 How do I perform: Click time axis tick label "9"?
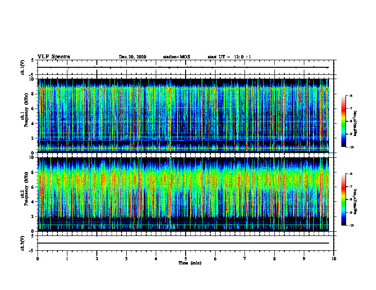click(x=304, y=259)
